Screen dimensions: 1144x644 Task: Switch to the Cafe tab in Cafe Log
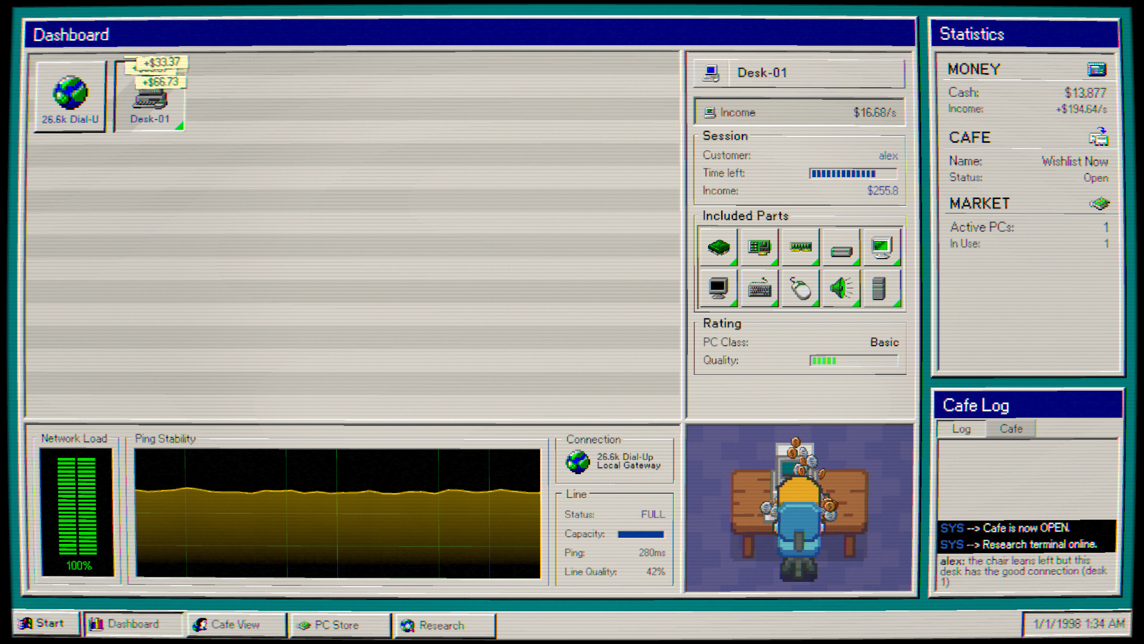1011,429
